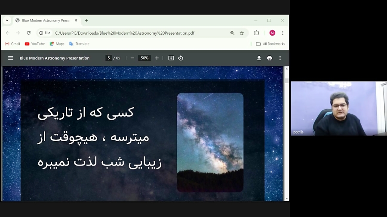Viewport: 387px width, 217px height.
Task: Open the browser zoom magnifier icon
Action: tap(232, 33)
